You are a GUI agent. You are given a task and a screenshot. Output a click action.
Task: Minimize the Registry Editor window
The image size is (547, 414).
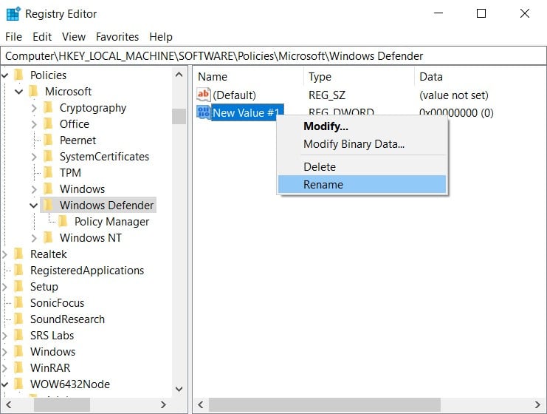coord(438,13)
